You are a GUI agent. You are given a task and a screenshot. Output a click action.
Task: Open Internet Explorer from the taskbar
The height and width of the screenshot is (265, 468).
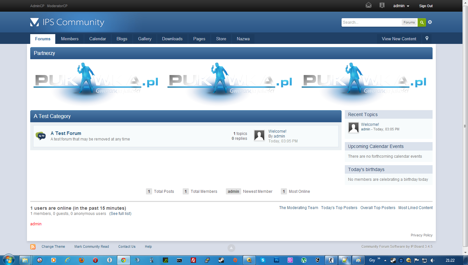(x=68, y=260)
